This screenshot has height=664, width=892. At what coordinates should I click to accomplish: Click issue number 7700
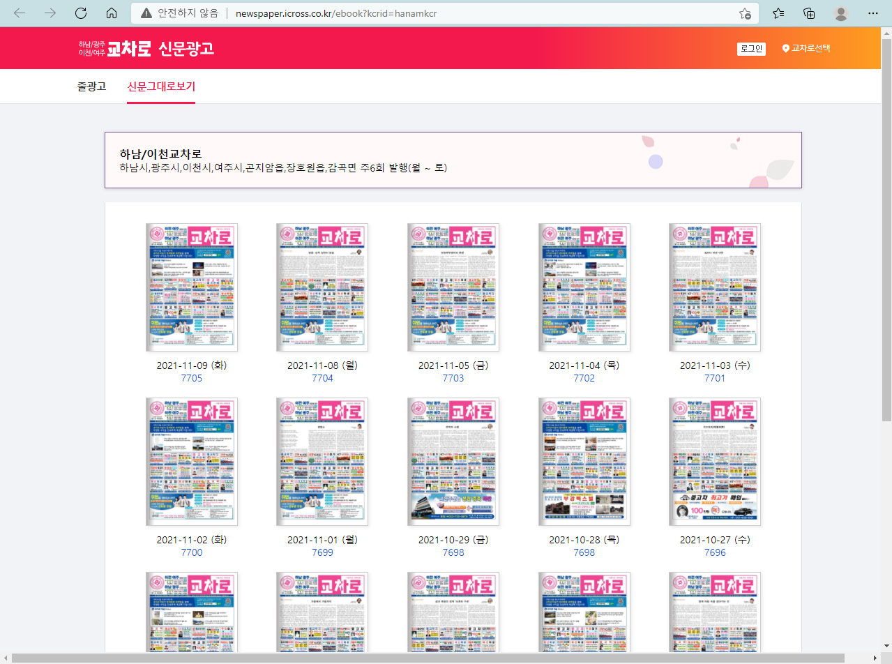click(x=192, y=552)
